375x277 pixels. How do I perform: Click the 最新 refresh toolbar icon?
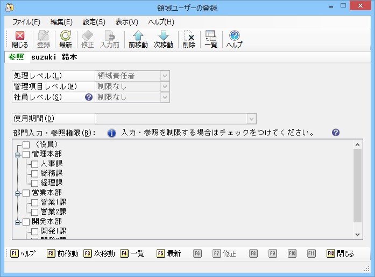(x=66, y=39)
